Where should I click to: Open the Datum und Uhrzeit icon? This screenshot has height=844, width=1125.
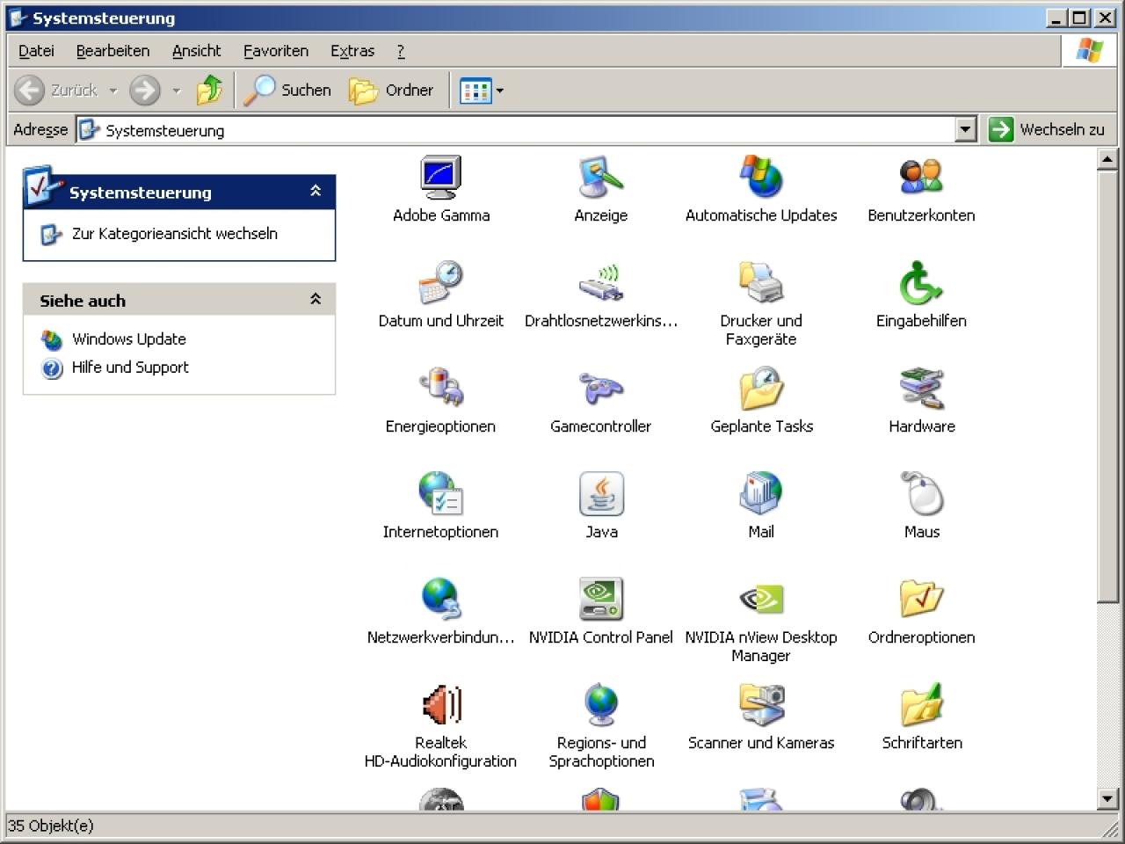pos(441,283)
